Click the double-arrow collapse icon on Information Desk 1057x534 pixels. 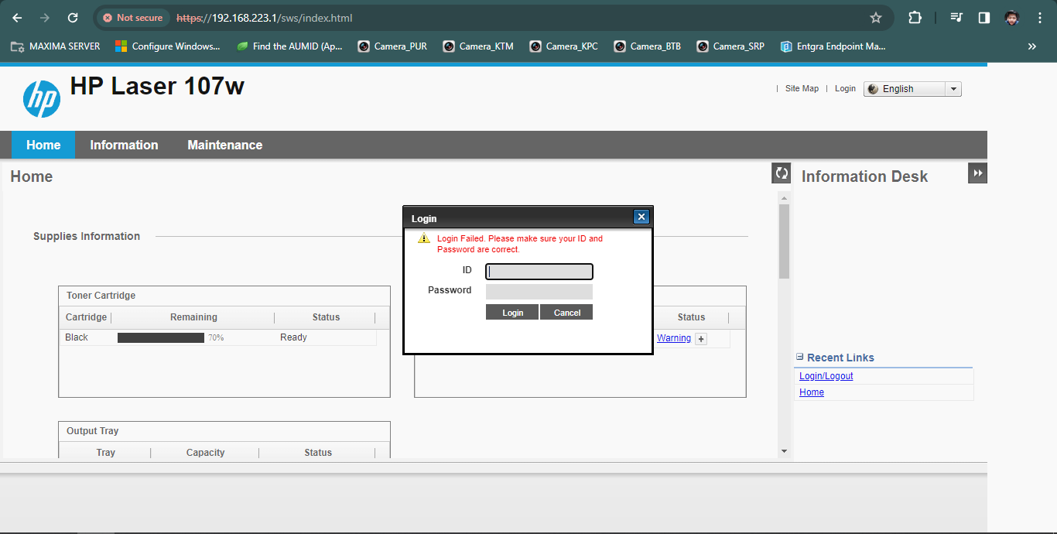point(977,173)
